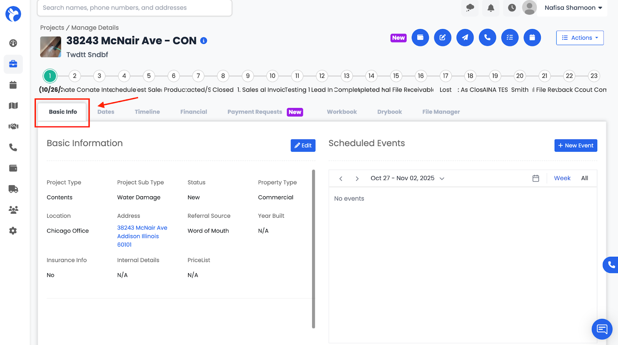The image size is (618, 345).
Task: Click the paper plane send icon
Action: pyautogui.click(x=465, y=38)
